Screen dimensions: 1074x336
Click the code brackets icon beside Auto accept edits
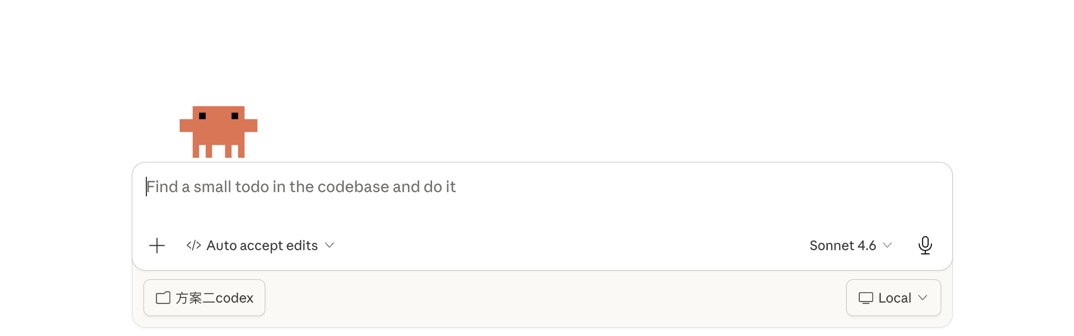pos(194,246)
